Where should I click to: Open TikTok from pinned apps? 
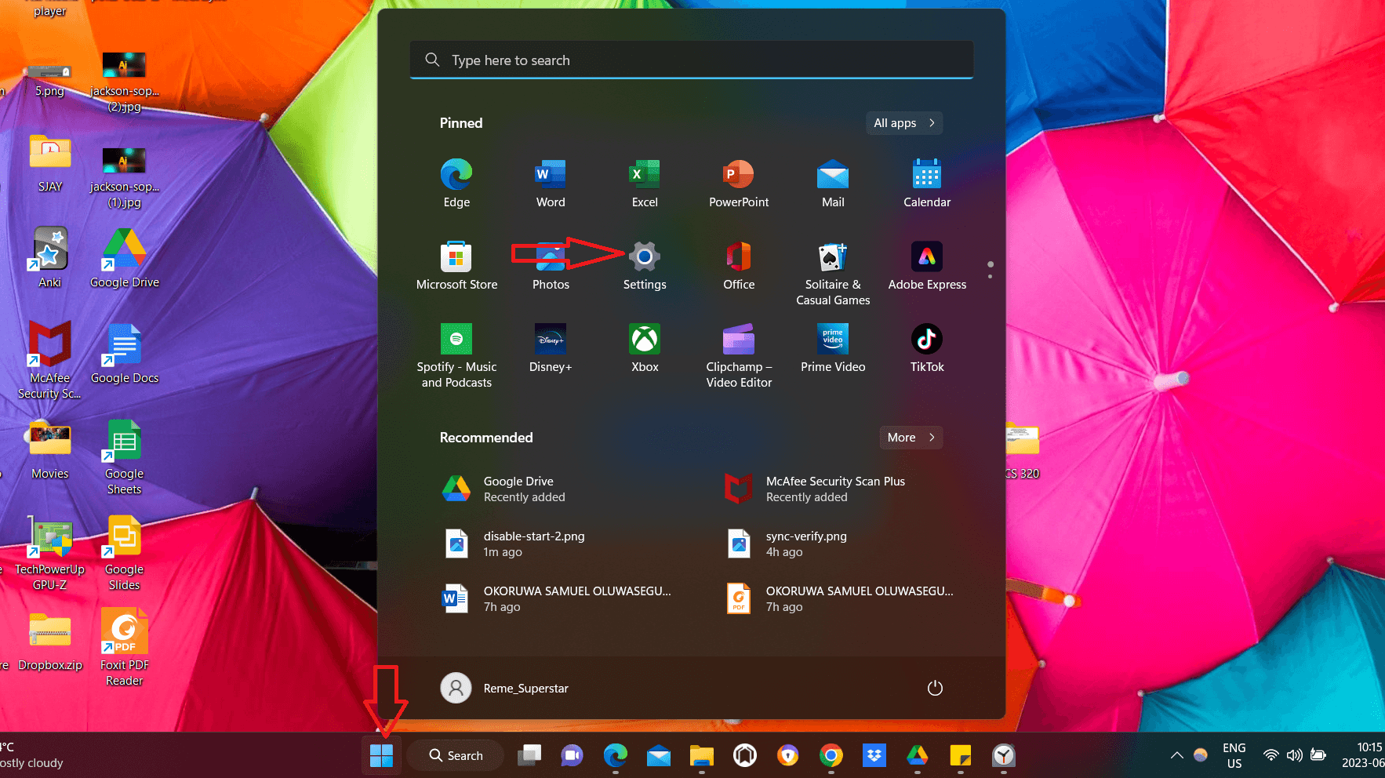tap(927, 347)
